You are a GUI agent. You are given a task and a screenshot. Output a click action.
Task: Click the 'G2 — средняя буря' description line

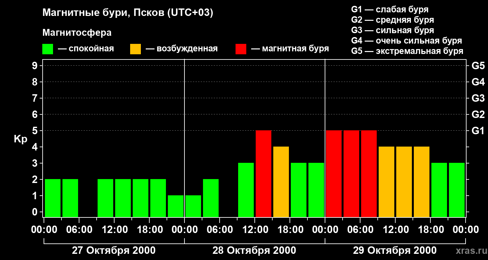[393, 20]
